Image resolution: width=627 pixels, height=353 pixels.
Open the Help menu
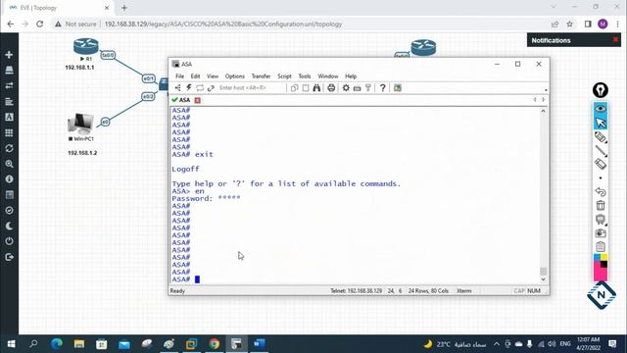point(351,76)
